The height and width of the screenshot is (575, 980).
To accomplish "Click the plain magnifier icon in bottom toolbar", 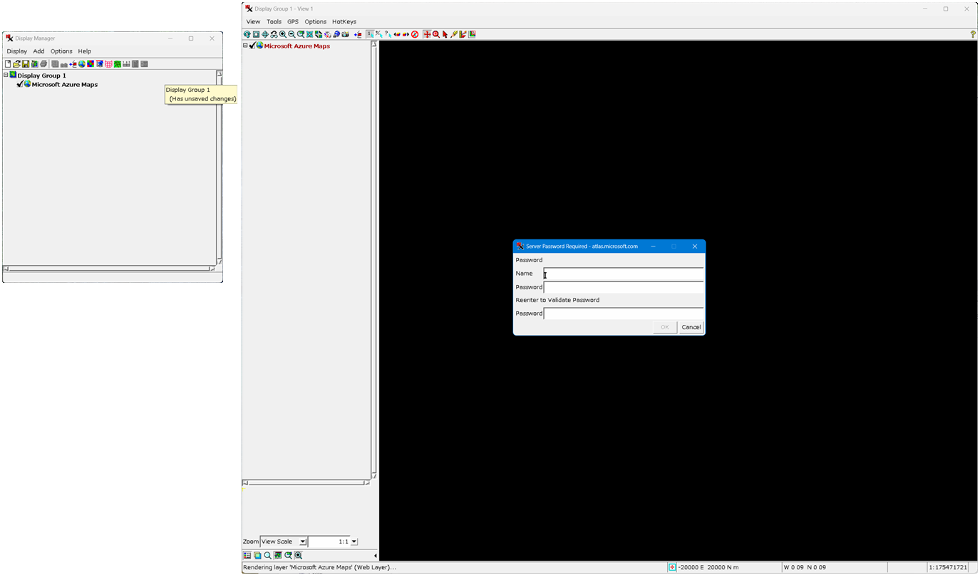I will 267,555.
